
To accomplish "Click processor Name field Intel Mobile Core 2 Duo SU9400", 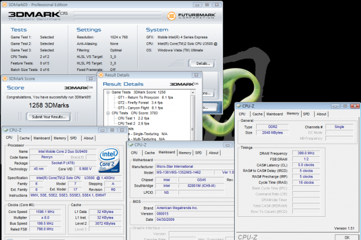I will (x=63, y=152).
